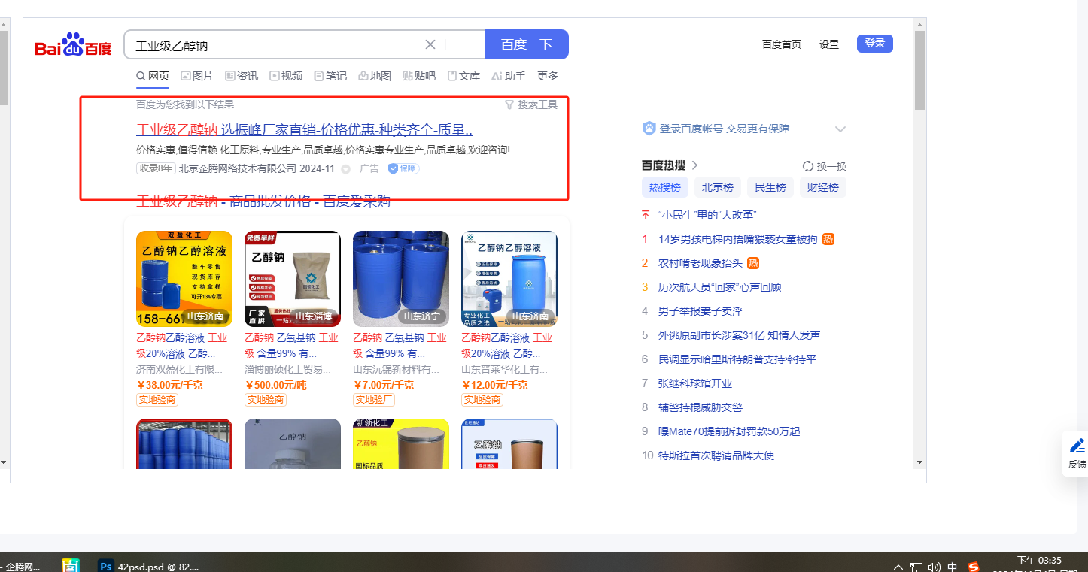Click the Baidu logo
Viewport: 1088px width, 572px height.
[x=74, y=45]
